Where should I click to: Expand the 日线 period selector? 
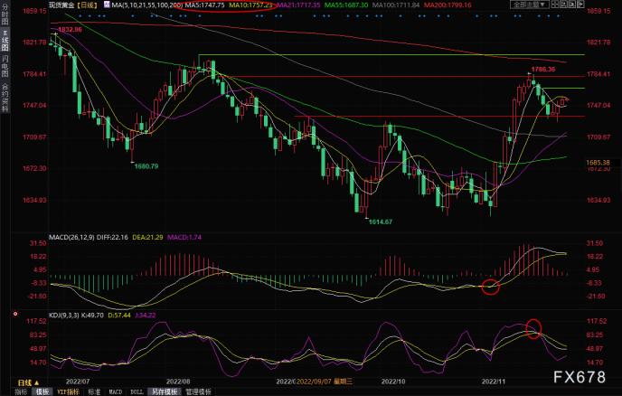[x=89, y=6]
